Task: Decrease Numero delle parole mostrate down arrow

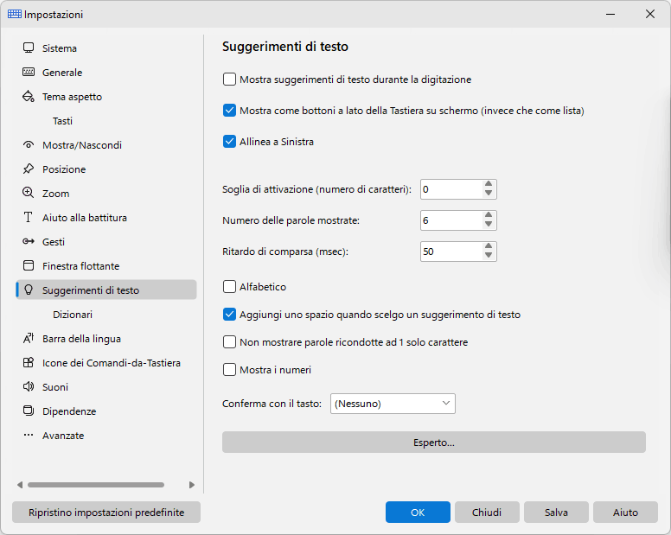Action: click(489, 225)
